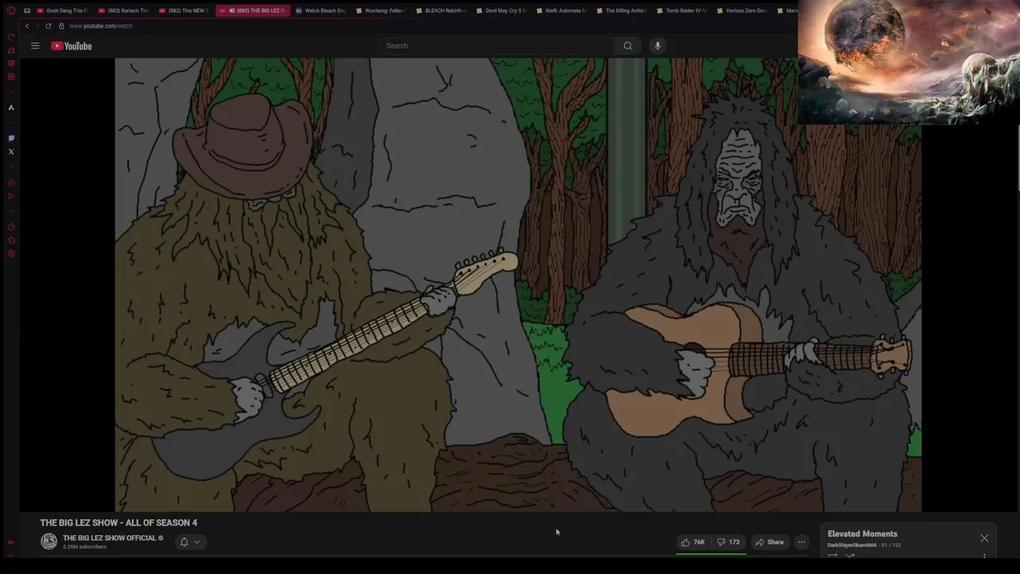Switch to the The Killing Antidote tab
This screenshot has height=574, width=1020.
coord(622,10)
